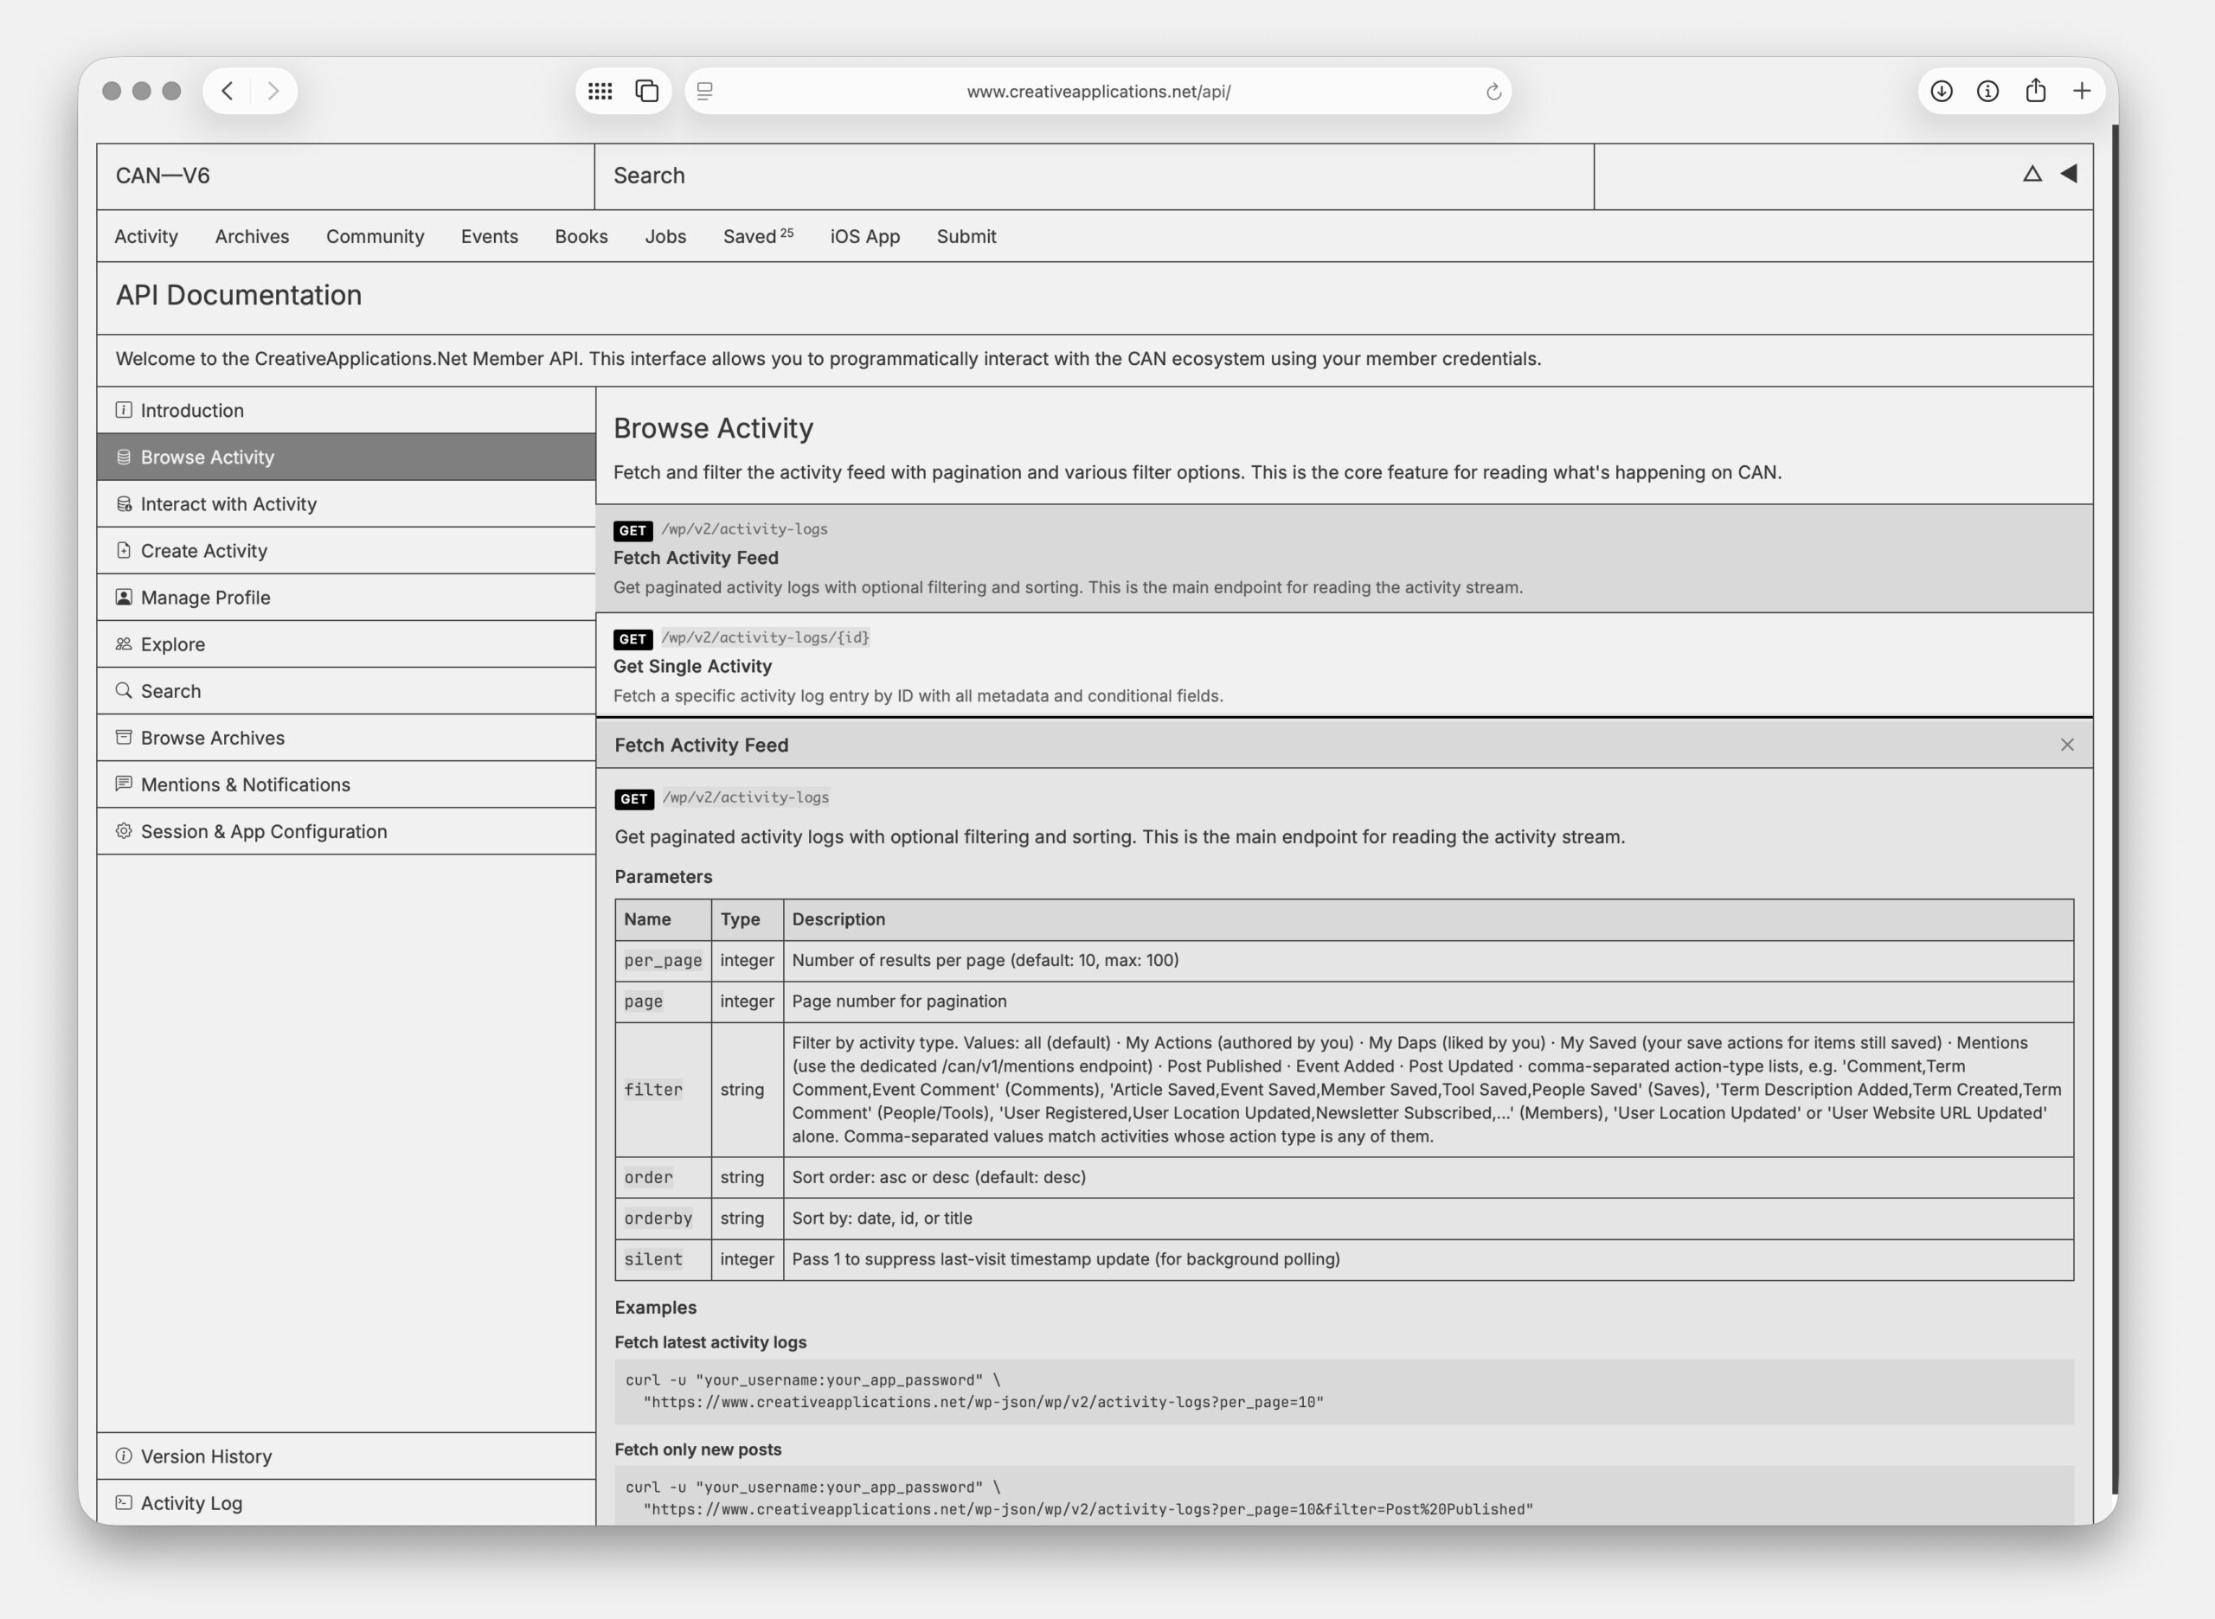Click the site Search input field
The width and height of the screenshot is (2215, 1619).
click(x=1095, y=176)
